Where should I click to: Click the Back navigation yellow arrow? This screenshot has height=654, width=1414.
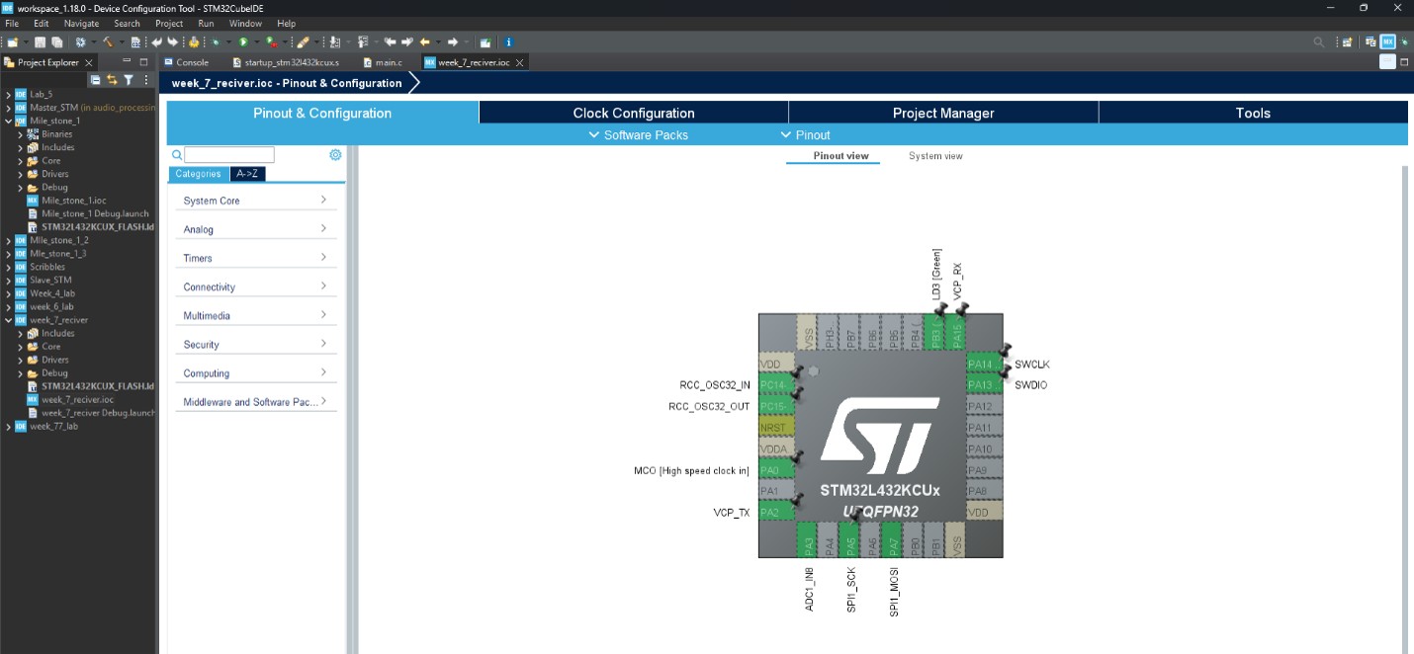pos(424,42)
